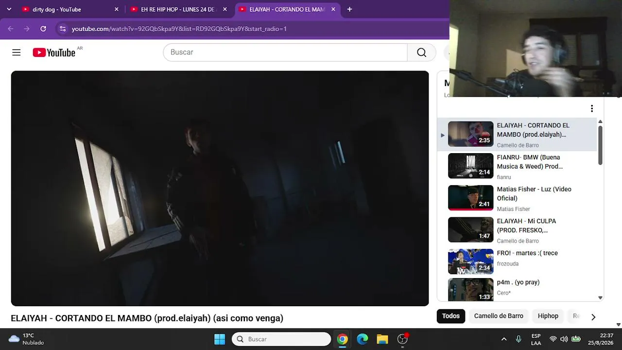Click FRO! - martes :( trece title

[x=527, y=253]
